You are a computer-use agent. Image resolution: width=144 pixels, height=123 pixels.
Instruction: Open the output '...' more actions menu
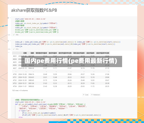pyautogui.click(x=9, y=52)
